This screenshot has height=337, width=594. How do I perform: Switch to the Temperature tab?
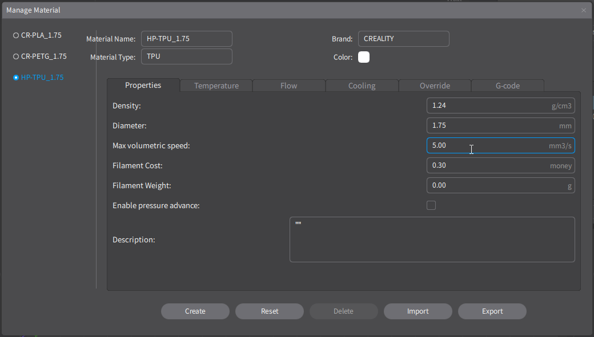click(x=216, y=86)
